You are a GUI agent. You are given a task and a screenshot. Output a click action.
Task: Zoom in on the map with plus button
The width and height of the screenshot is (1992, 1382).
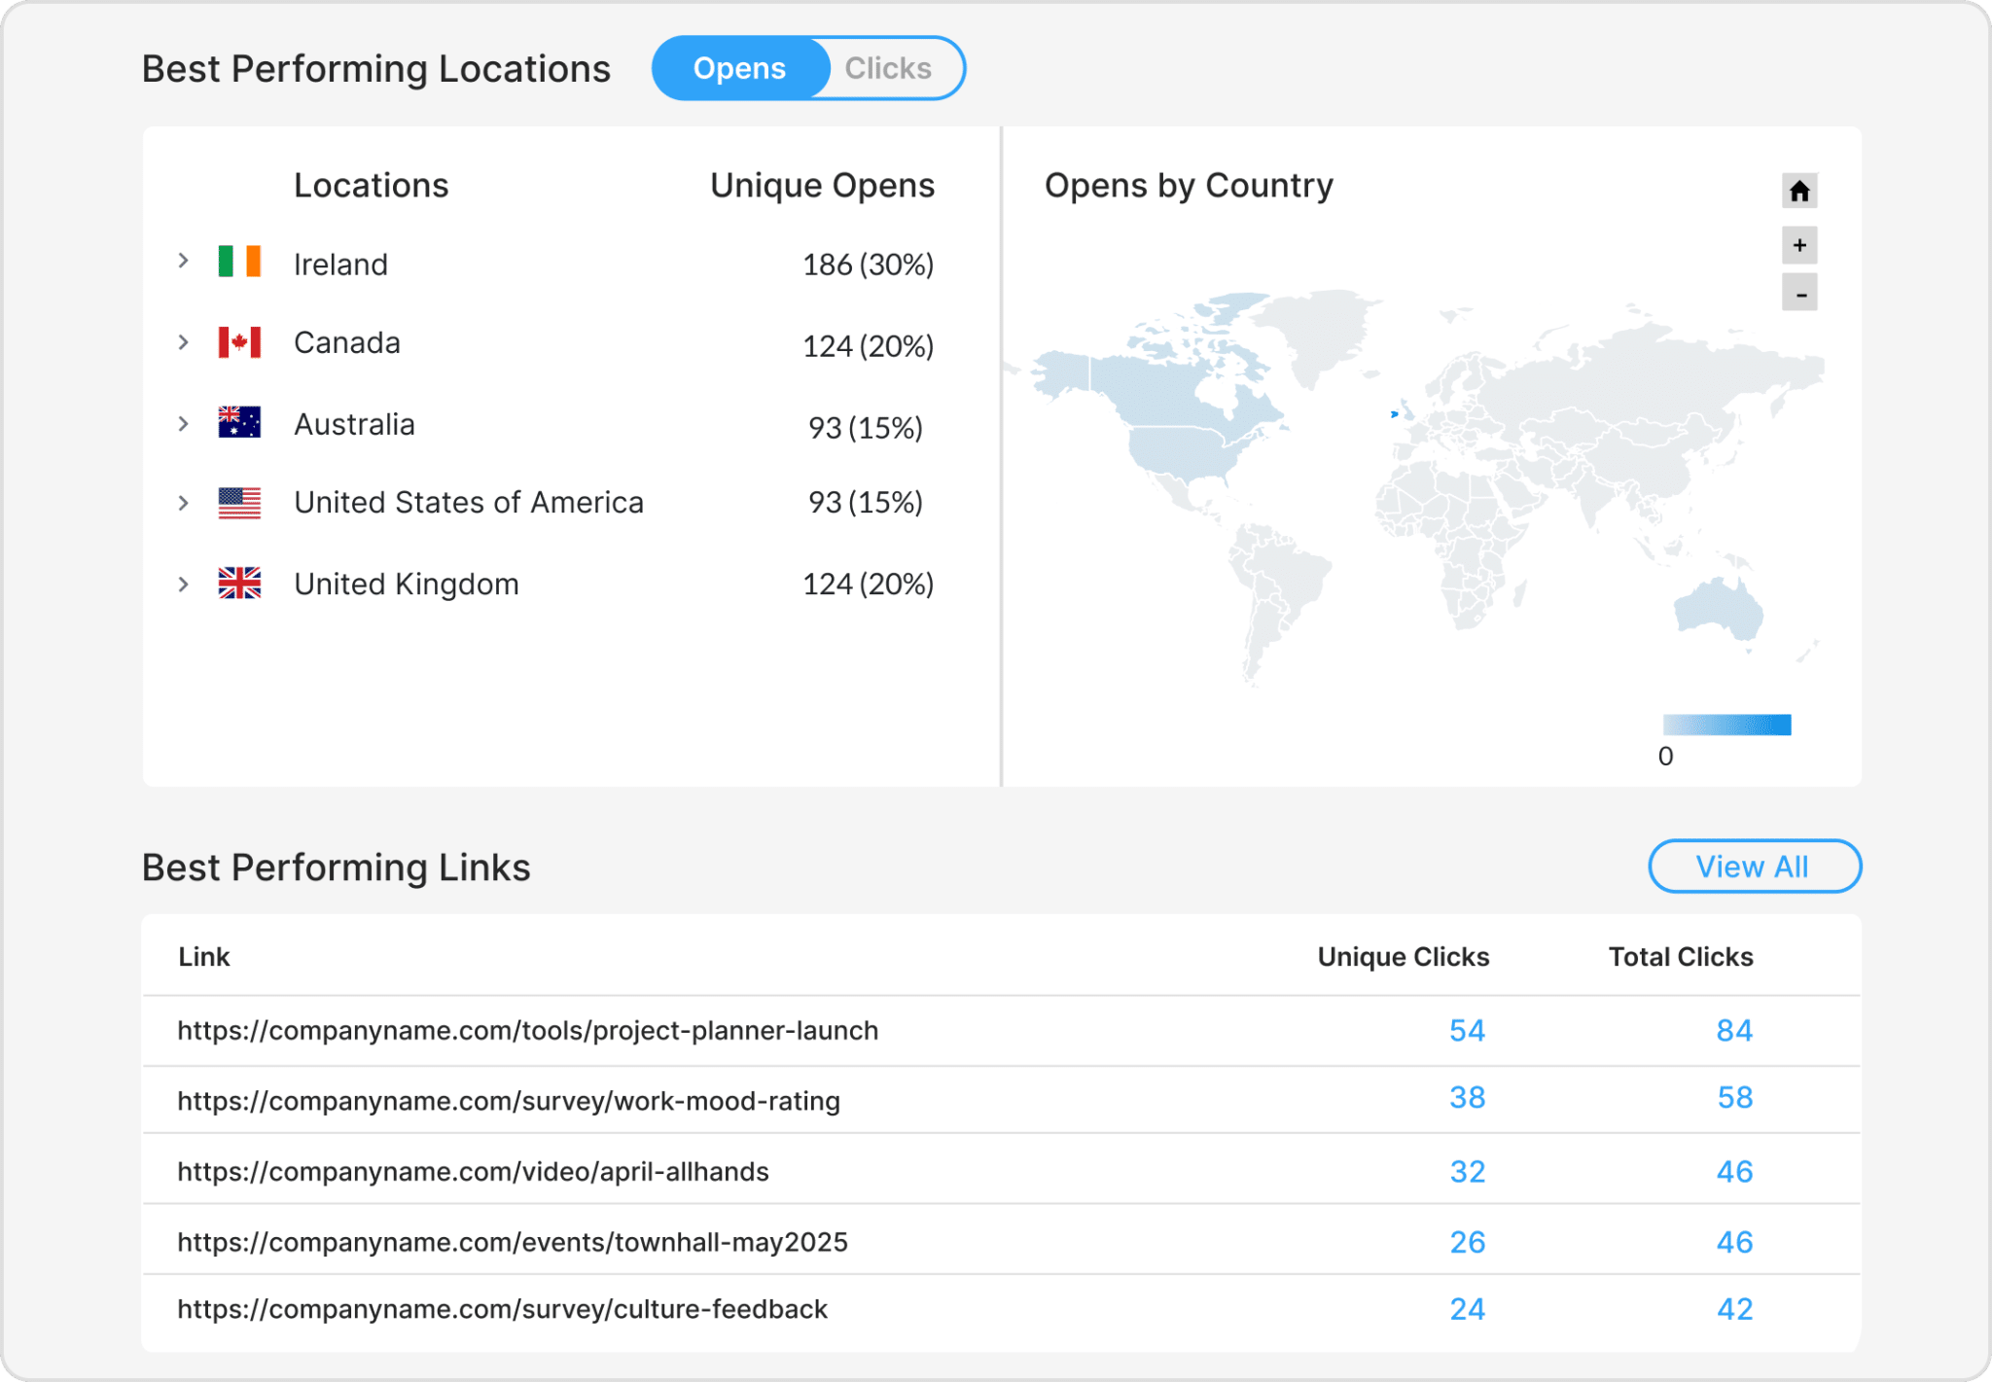point(1799,245)
